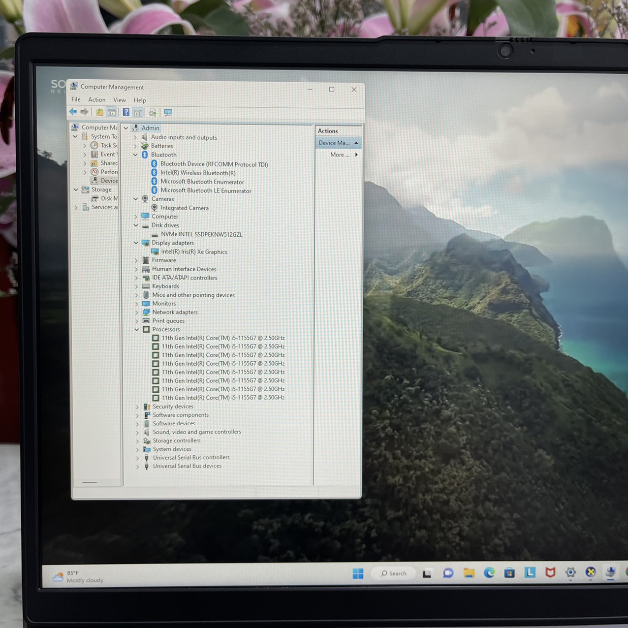Open the File menu

76,99
